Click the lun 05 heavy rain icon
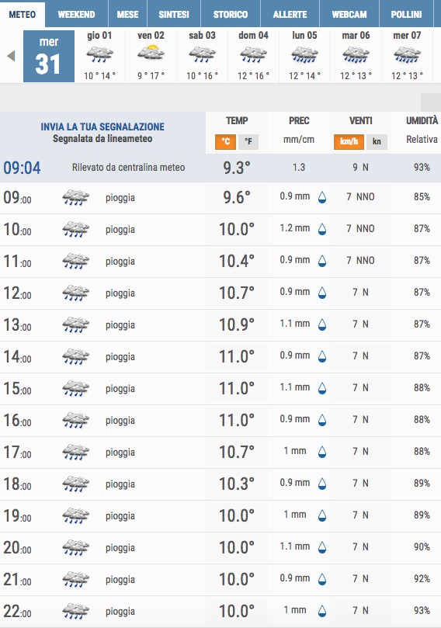Screen dimensions: 441x628 [305, 54]
